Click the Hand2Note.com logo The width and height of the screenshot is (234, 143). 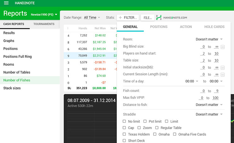click(172, 18)
